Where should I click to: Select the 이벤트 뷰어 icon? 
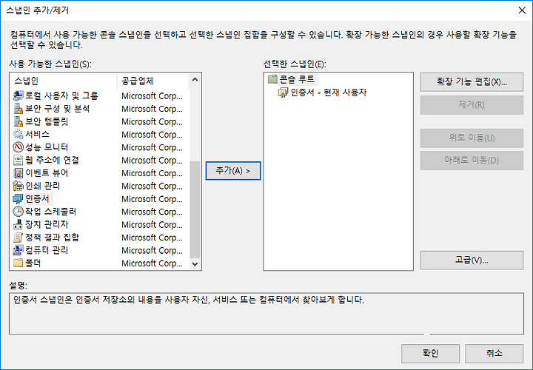tap(18, 173)
